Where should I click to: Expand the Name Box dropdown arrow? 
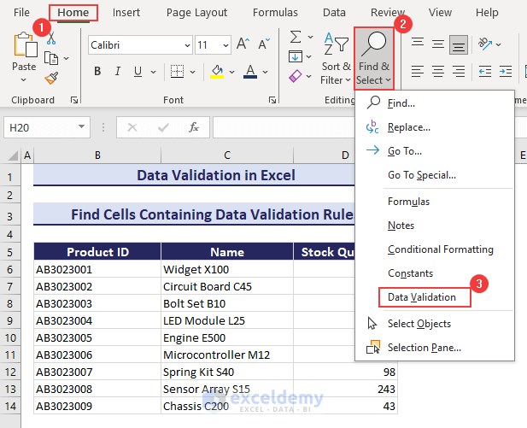pos(83,127)
